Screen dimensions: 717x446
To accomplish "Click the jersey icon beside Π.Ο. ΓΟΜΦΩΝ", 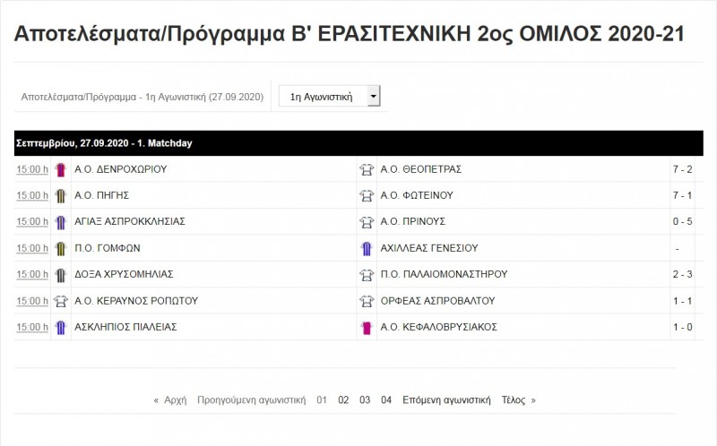I will (x=61, y=248).
